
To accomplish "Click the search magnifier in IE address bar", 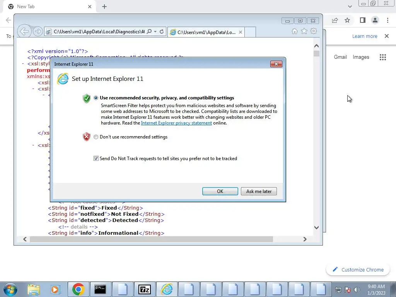I will point(149,32).
